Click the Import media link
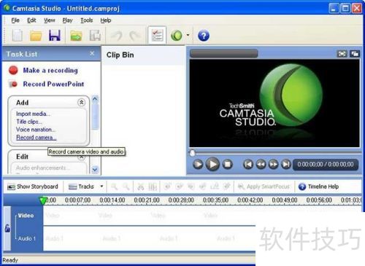This screenshot has height=266, width=365. (33, 114)
